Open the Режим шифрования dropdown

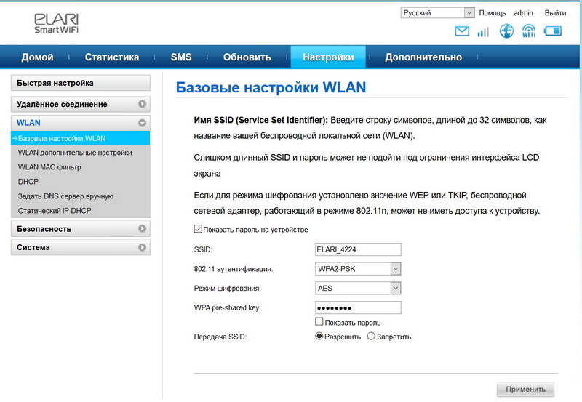click(358, 288)
